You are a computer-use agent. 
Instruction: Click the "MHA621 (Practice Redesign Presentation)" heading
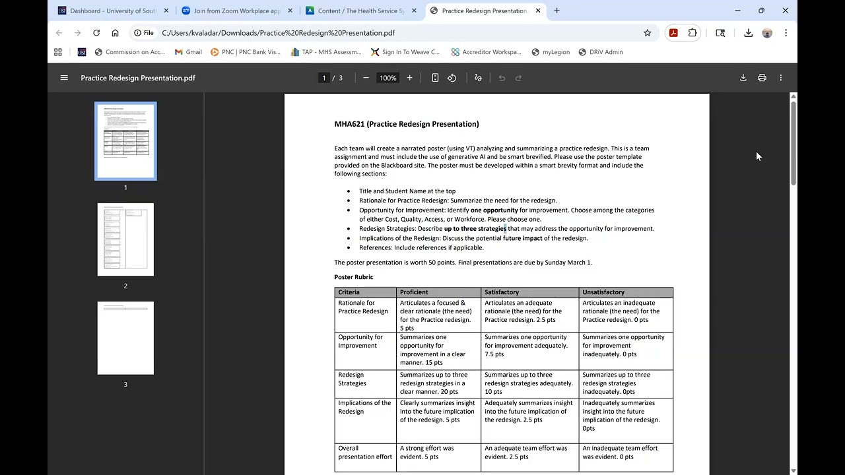click(x=407, y=124)
